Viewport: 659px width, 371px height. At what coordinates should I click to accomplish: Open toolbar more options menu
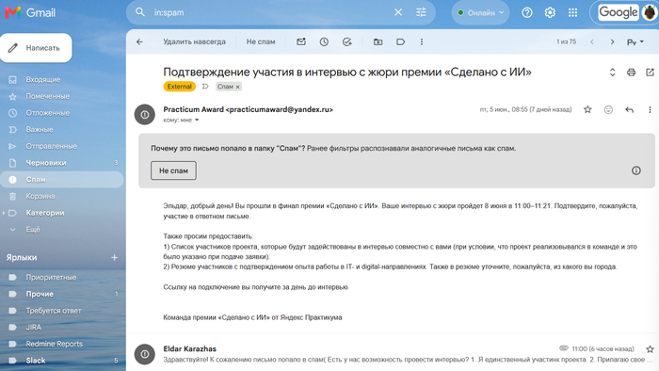click(422, 41)
